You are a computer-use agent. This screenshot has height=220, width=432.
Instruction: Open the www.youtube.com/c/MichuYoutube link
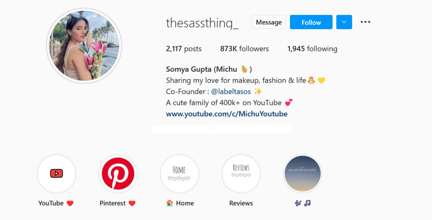click(x=227, y=114)
